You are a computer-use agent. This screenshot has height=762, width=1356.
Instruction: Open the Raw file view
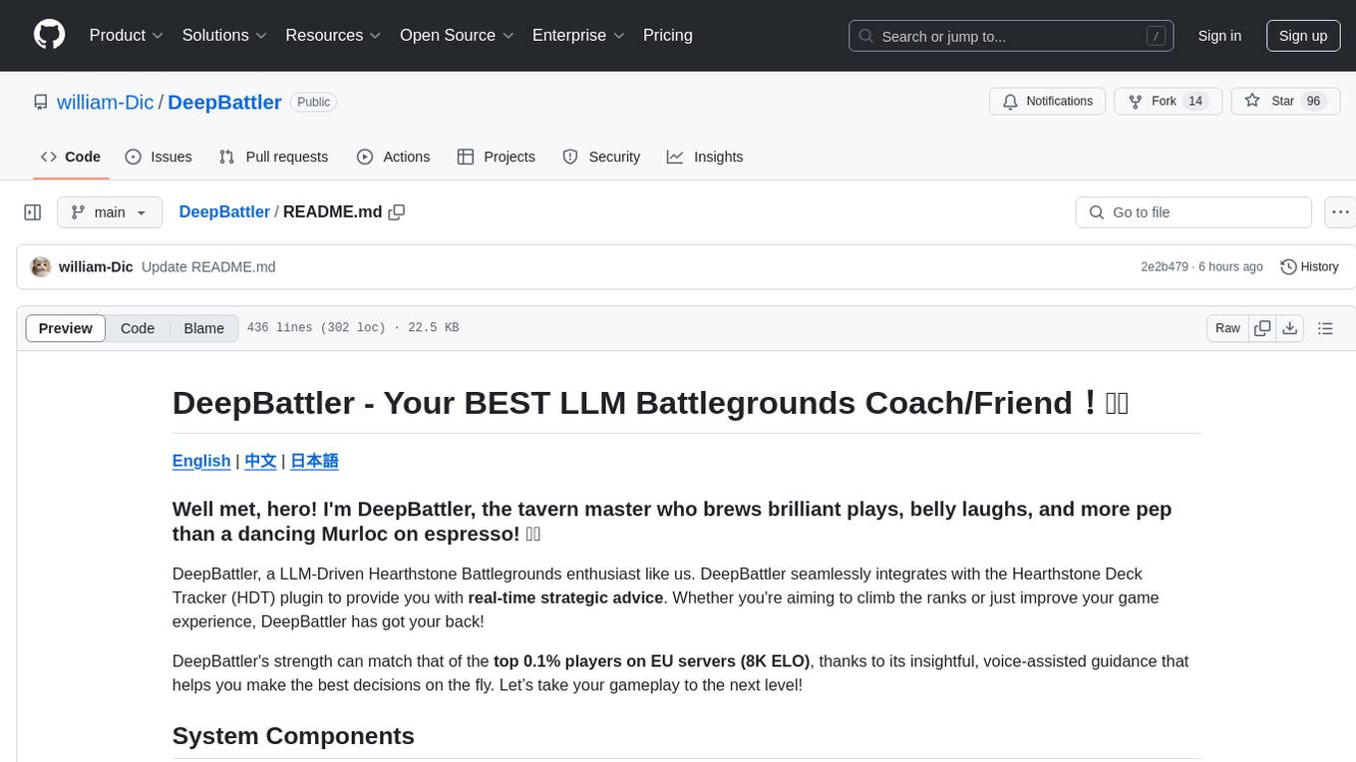click(1227, 328)
